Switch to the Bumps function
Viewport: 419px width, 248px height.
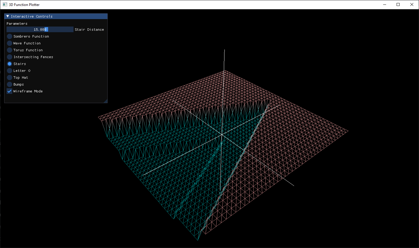pyautogui.click(x=9, y=84)
